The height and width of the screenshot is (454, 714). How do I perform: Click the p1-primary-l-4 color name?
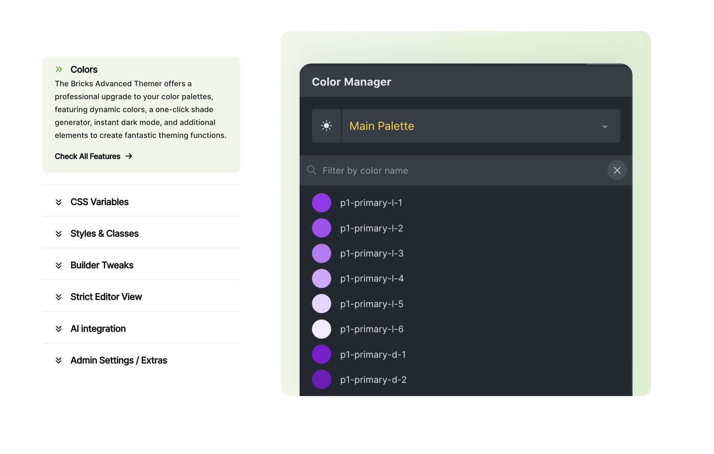(x=372, y=278)
